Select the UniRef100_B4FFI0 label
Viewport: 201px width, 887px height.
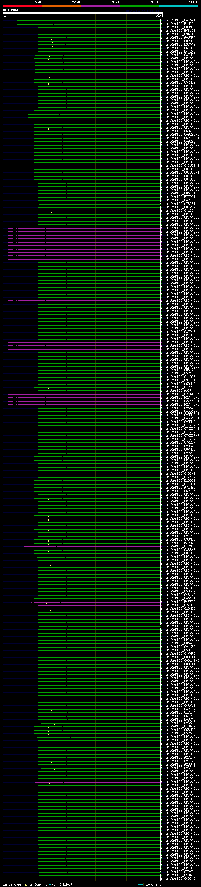coord(180,602)
